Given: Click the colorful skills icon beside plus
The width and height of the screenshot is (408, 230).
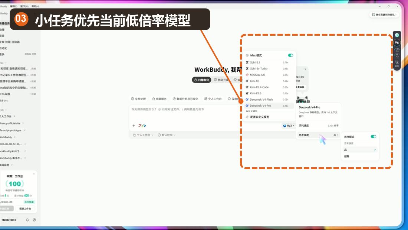Looking at the screenshot, I should coord(142,126).
